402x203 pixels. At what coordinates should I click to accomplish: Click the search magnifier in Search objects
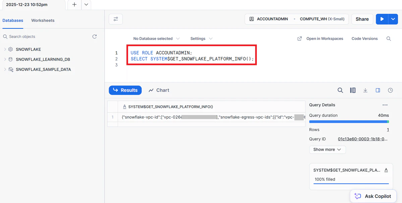tap(5, 36)
